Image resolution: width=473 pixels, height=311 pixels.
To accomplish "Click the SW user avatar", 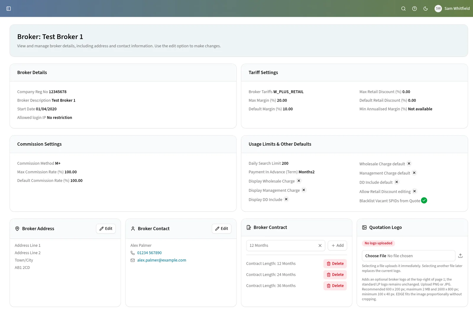I will [438, 9].
